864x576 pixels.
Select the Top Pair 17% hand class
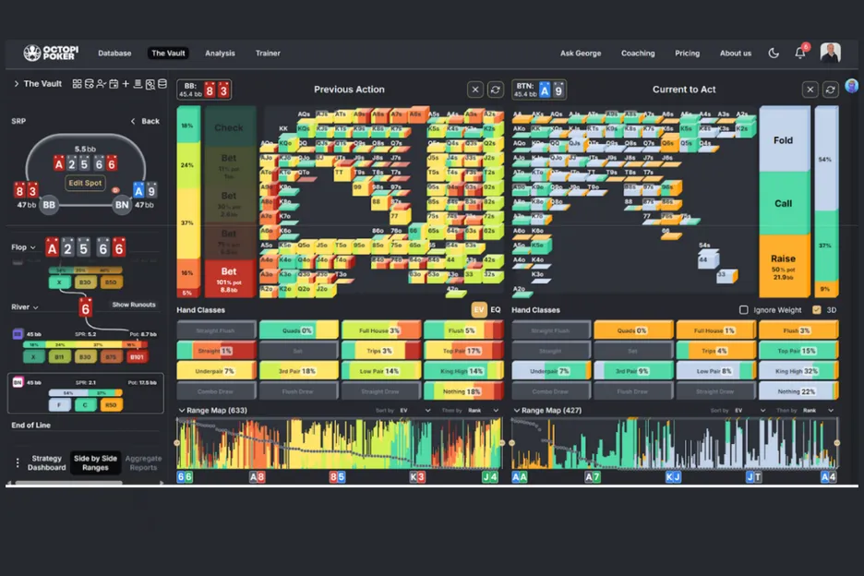pyautogui.click(x=462, y=350)
